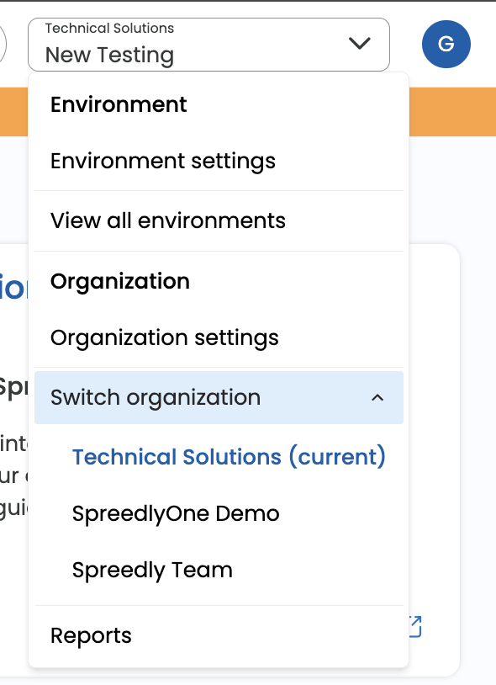Choose Technical Solutions (current) organization
This screenshot has width=496, height=685.
[229, 457]
